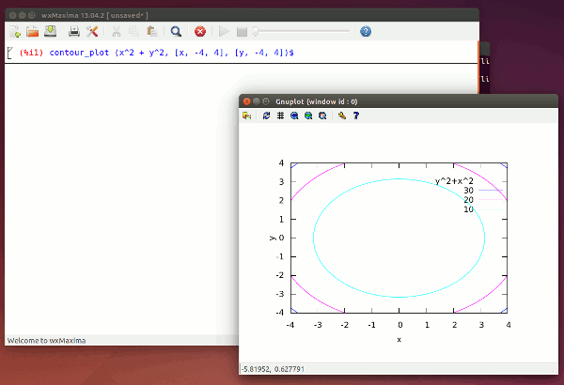Click the Cut scissors icon
The image size is (564, 385).
(x=117, y=31)
